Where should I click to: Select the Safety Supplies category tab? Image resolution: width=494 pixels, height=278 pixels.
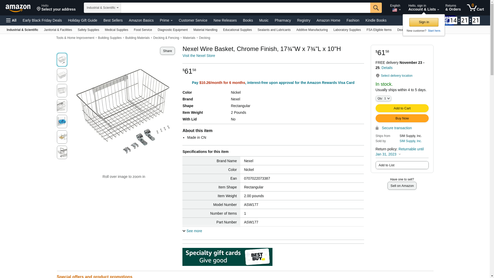tap(88, 30)
